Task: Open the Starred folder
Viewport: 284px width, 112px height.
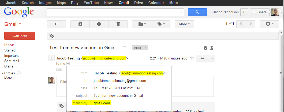Action: tap(10, 50)
